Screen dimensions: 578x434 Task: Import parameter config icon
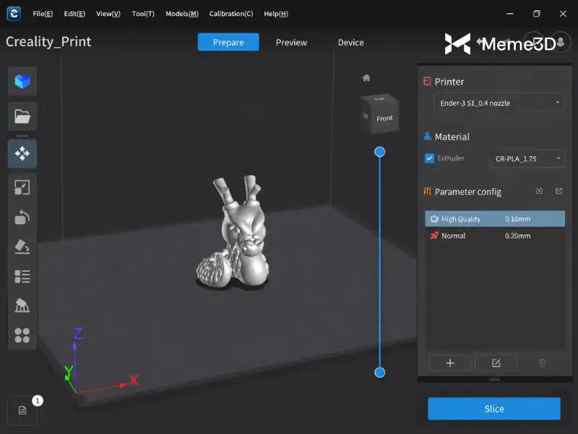[539, 191]
